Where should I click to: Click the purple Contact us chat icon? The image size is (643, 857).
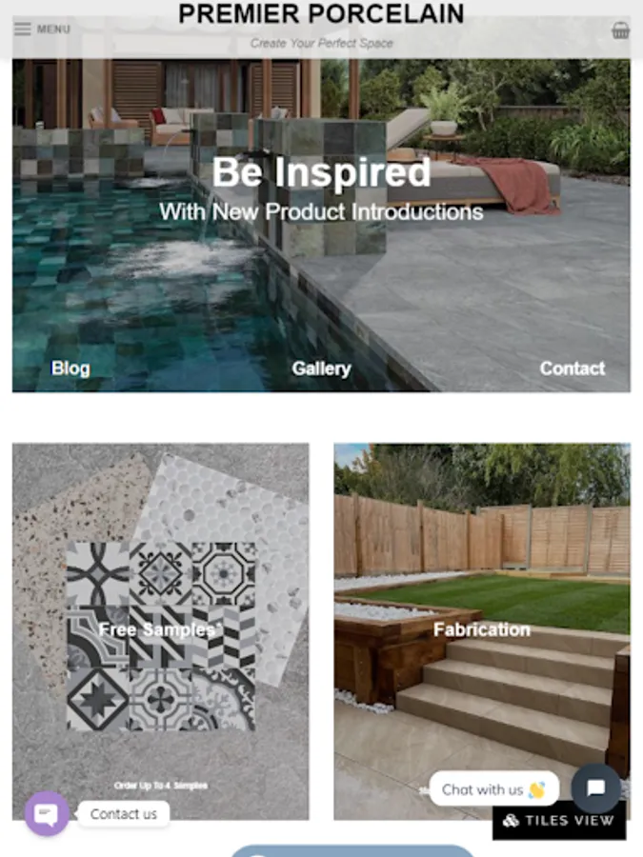point(47,814)
